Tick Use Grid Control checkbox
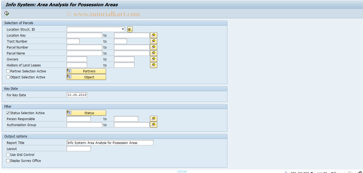363x173 pixels. coord(8,155)
